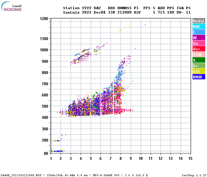Image resolution: width=207 pixels, height=177 pixels.
Task: Select the SSW salmon legend swatch
Action: (x=199, y=55)
